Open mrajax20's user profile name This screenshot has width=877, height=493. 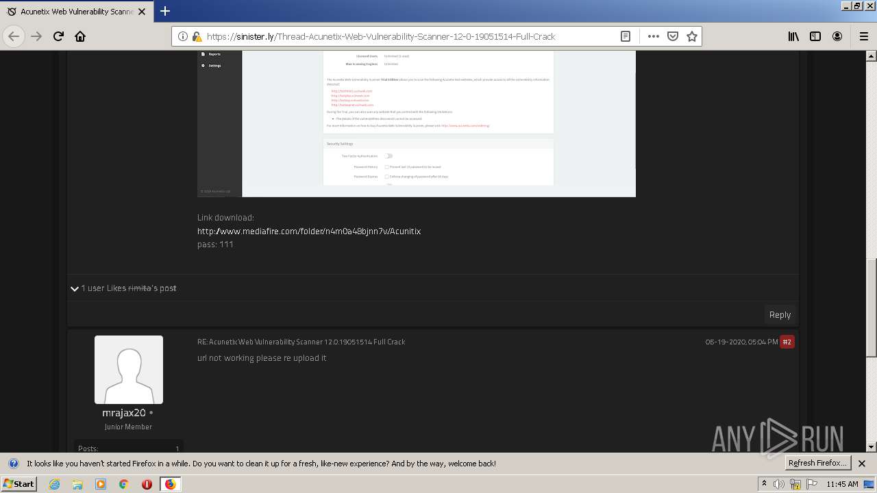click(x=124, y=413)
